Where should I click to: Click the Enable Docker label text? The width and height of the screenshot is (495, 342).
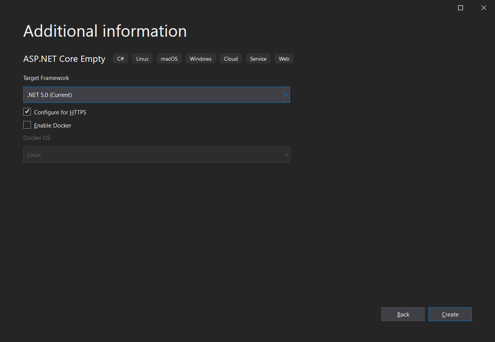click(x=53, y=126)
